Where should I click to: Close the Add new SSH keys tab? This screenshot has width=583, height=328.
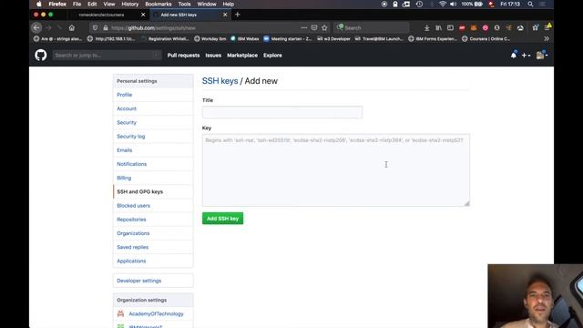coord(225,15)
